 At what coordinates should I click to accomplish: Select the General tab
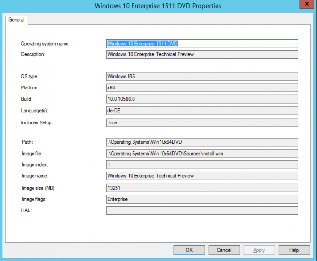click(17, 20)
